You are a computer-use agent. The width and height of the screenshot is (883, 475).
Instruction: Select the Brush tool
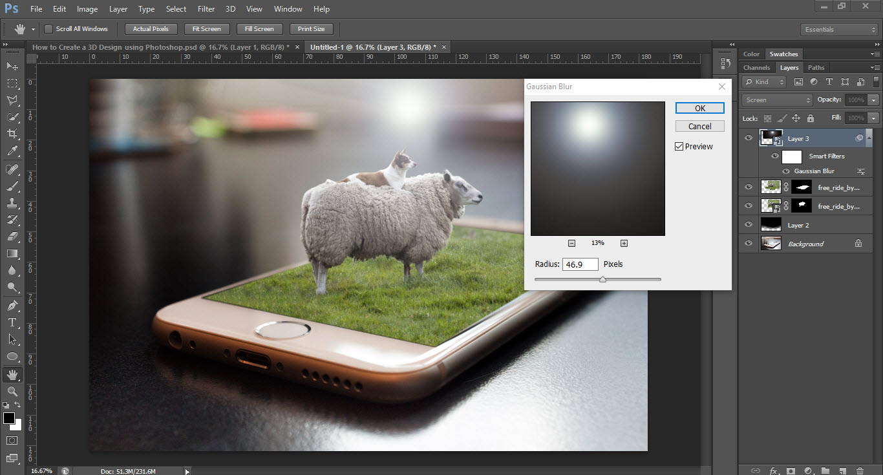12,186
